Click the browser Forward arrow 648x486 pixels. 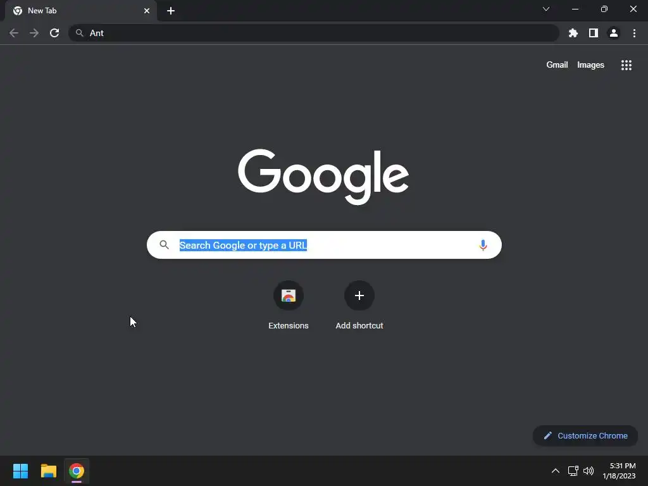pyautogui.click(x=34, y=33)
